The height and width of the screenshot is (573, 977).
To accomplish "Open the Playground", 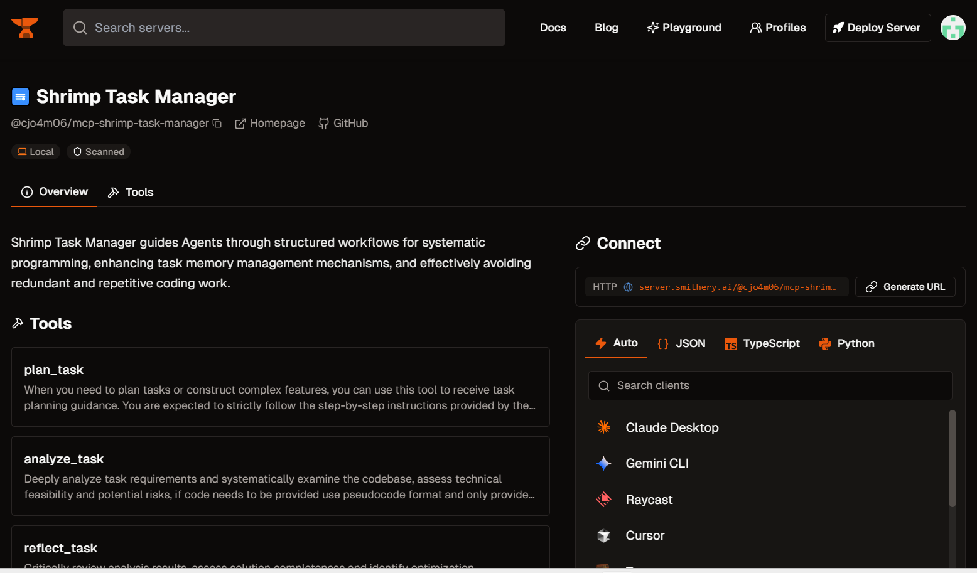I will (684, 28).
